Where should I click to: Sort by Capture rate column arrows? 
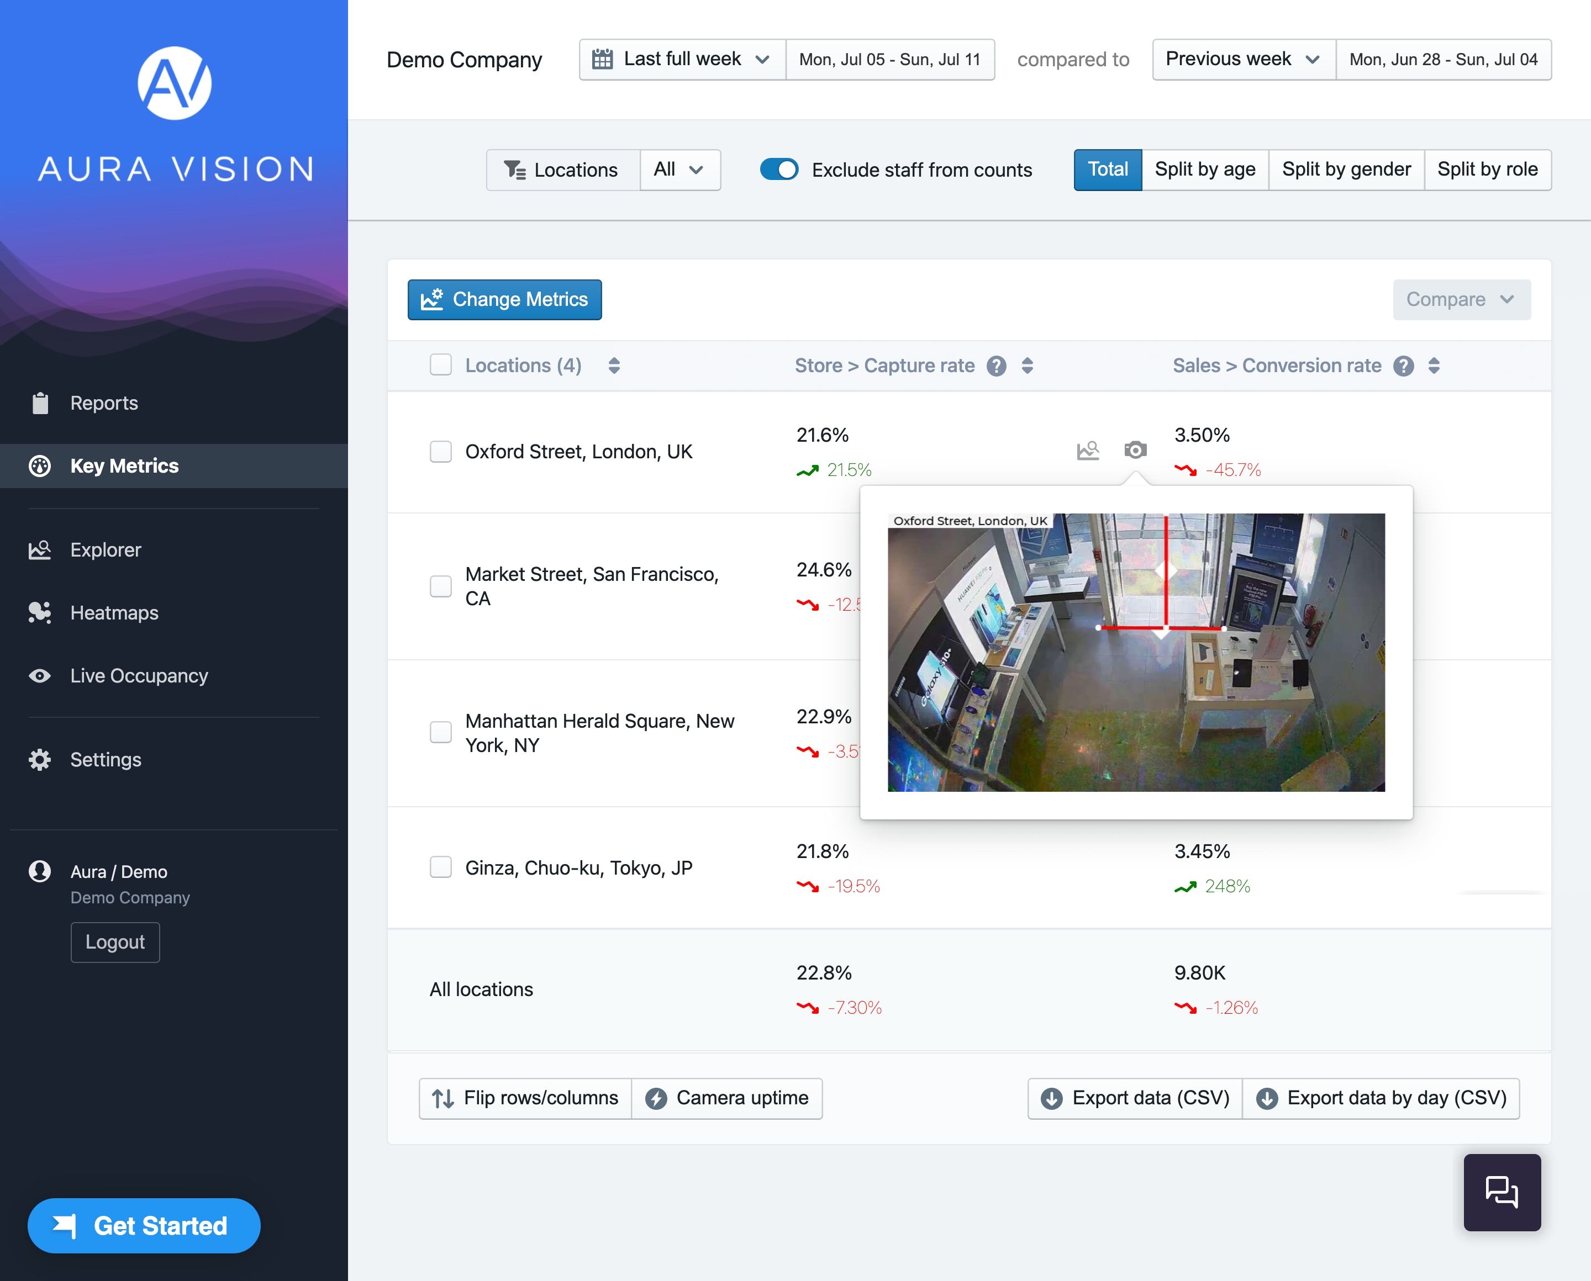coord(1027,366)
